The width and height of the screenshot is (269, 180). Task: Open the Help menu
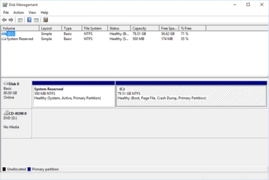45,13
